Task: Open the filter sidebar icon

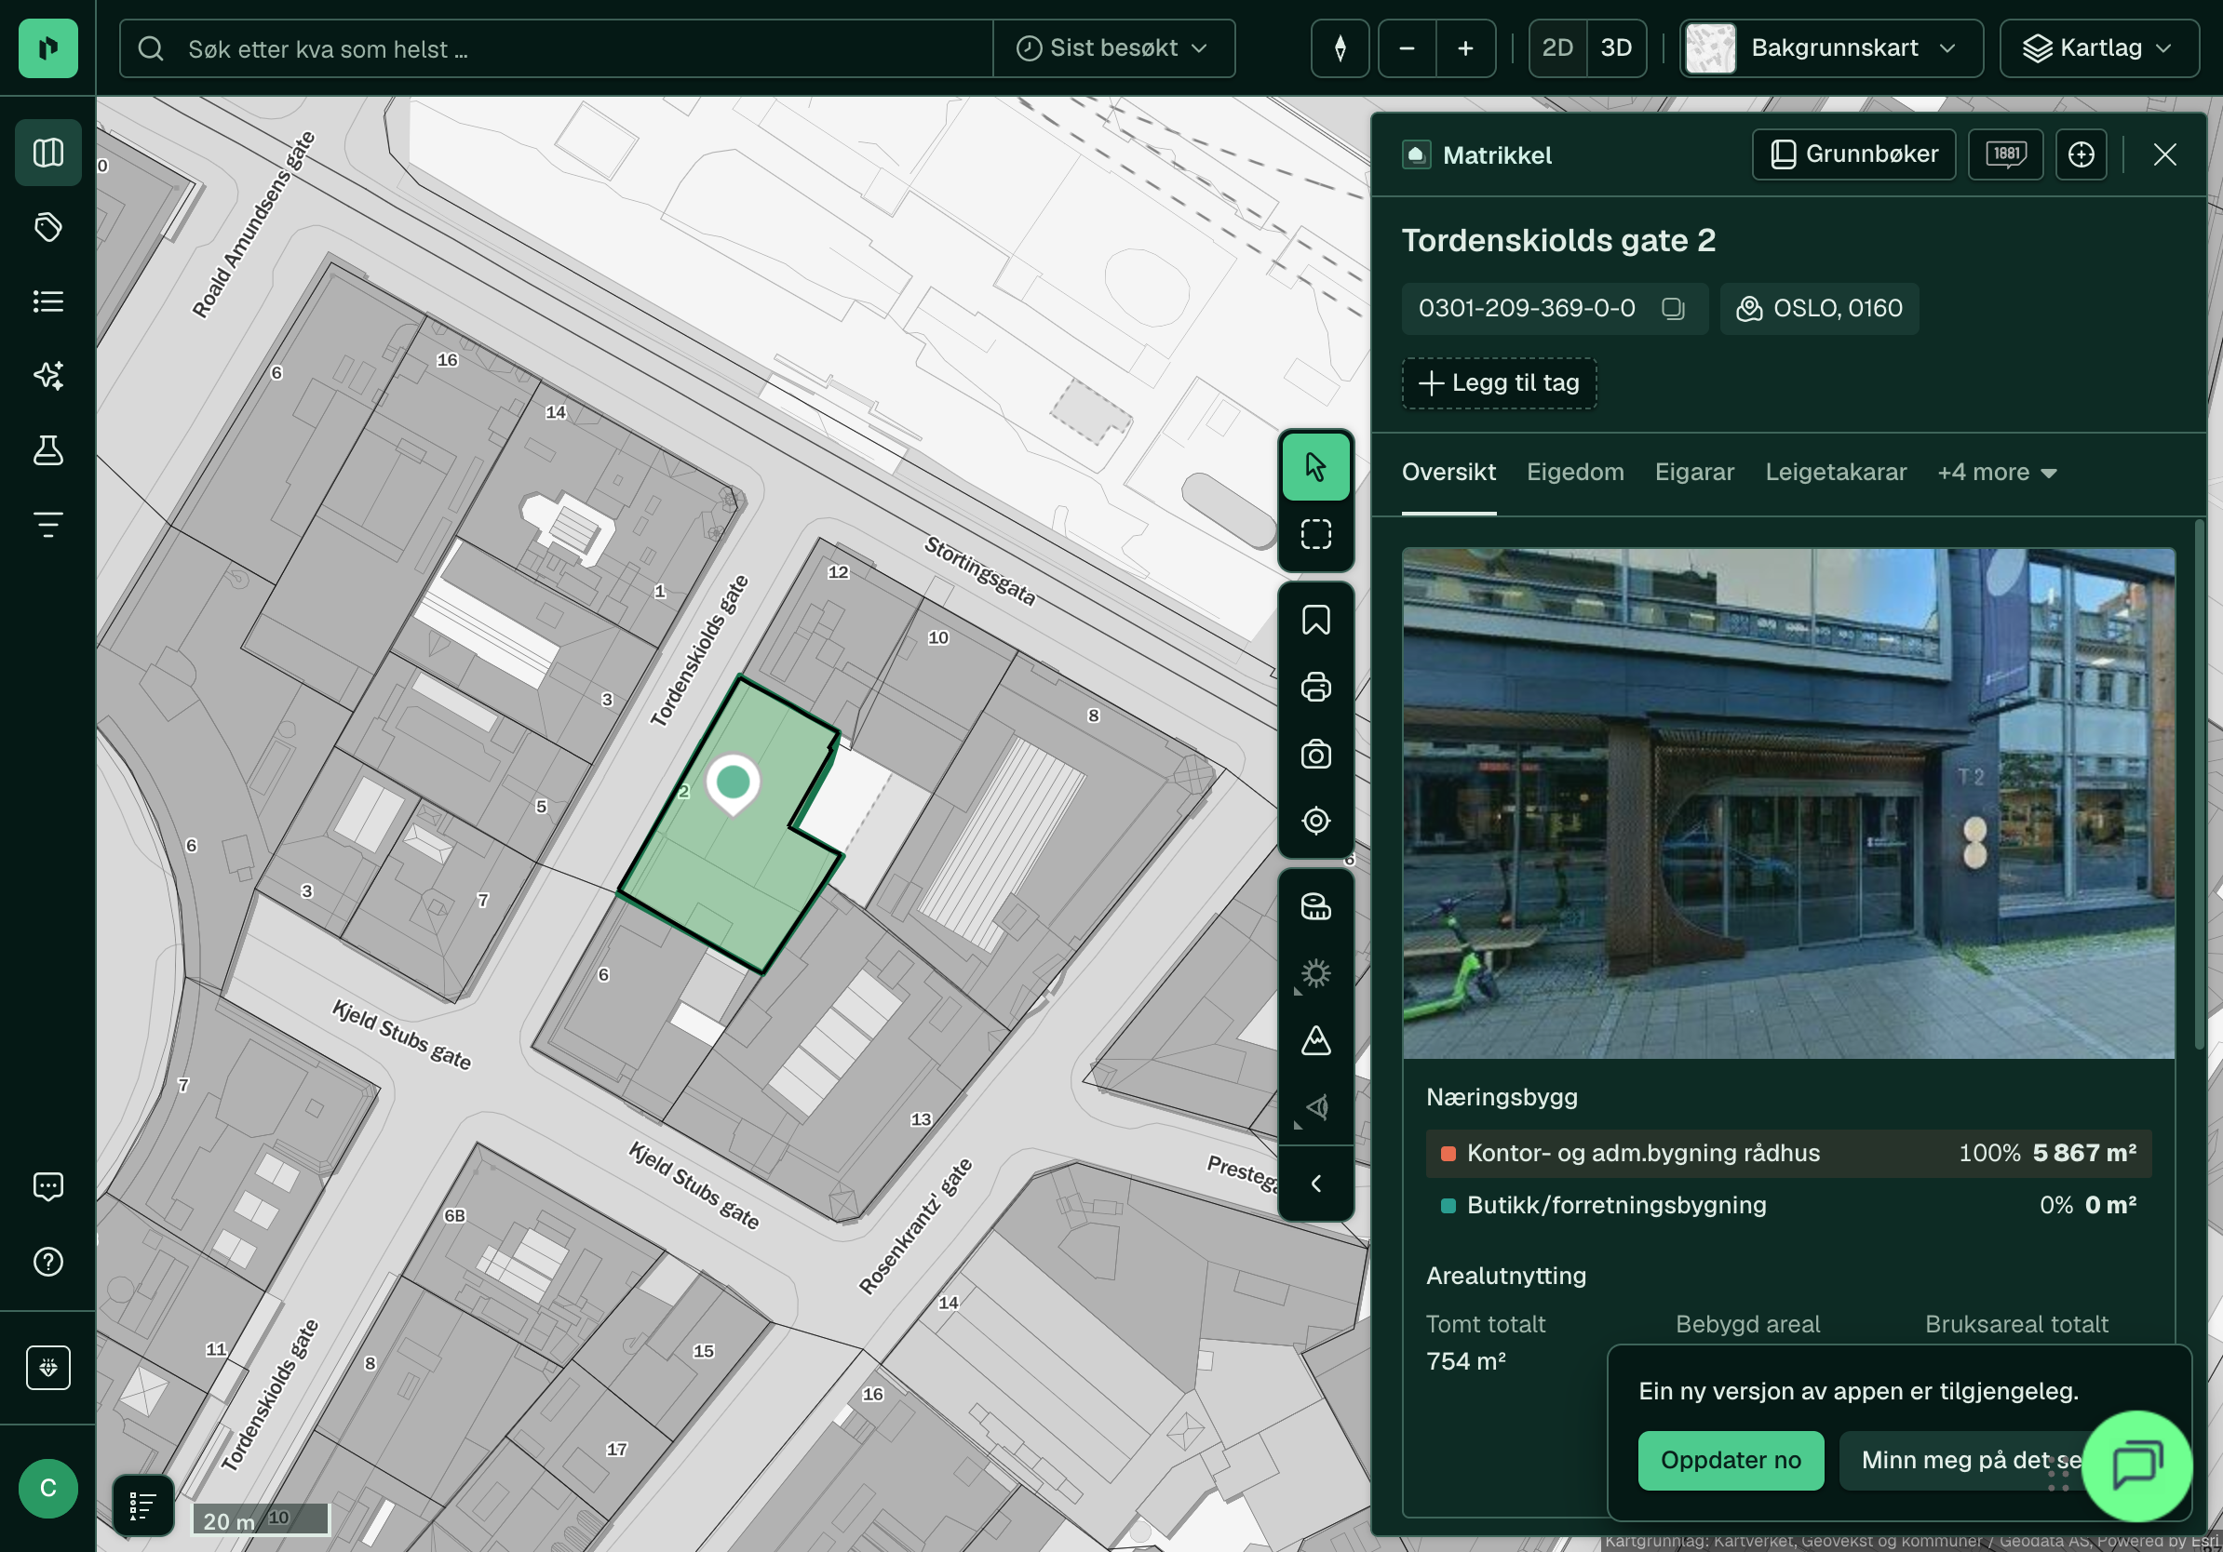Action: click(x=47, y=525)
